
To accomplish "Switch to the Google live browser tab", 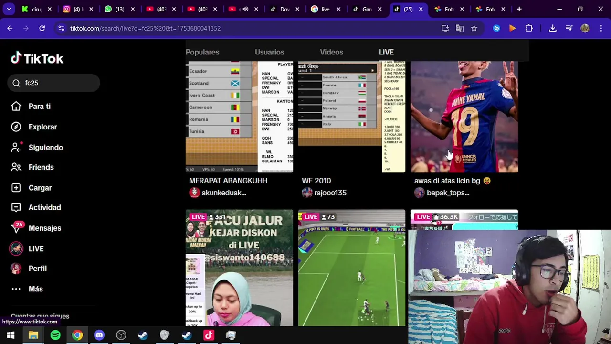I will pyautogui.click(x=325, y=9).
